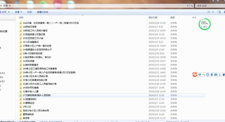Image resolution: width=225 pixels, height=122 pixels.
Task: Open the address bar history dropdown arrow
Action: [x=188, y=6]
